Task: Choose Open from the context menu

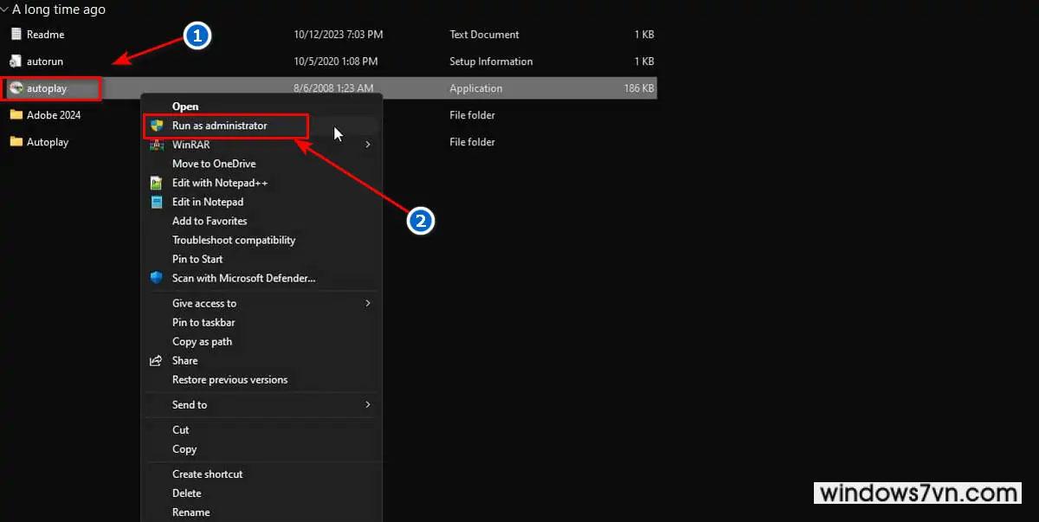Action: [185, 106]
